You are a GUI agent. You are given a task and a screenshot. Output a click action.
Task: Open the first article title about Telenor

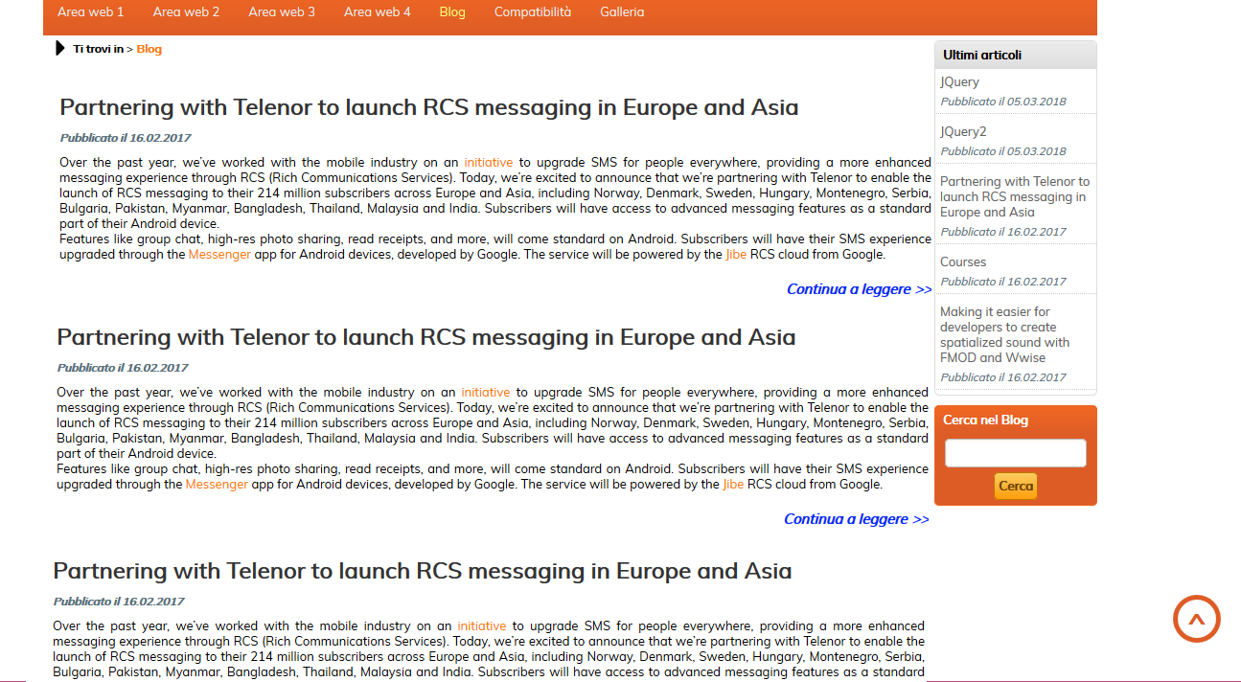[x=429, y=107]
